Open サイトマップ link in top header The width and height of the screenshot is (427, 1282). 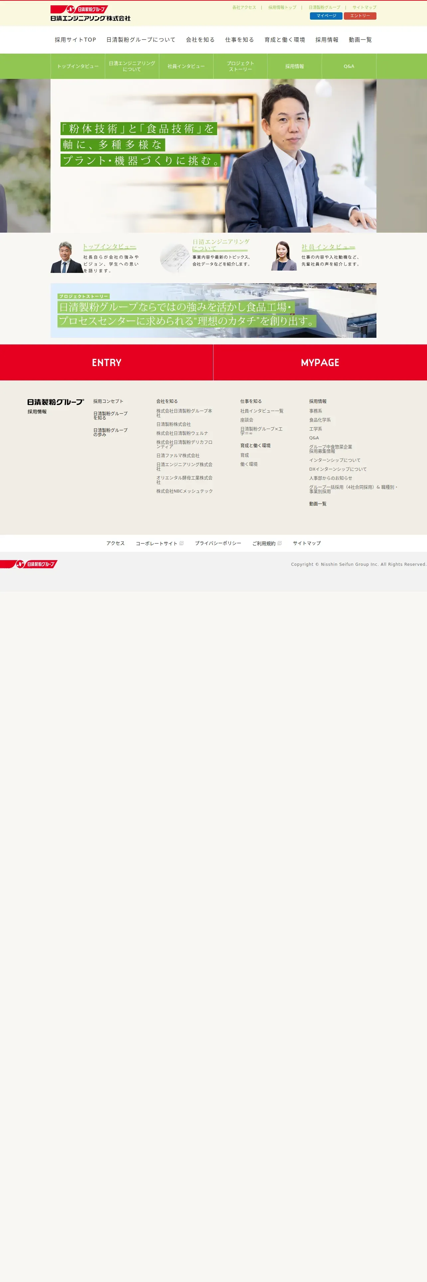coord(364,7)
